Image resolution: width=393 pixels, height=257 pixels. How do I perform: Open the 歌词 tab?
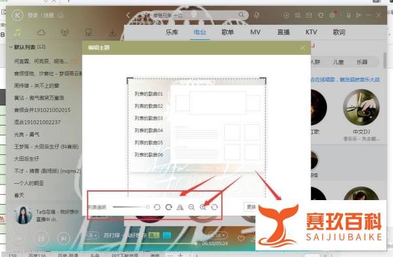pos(339,32)
